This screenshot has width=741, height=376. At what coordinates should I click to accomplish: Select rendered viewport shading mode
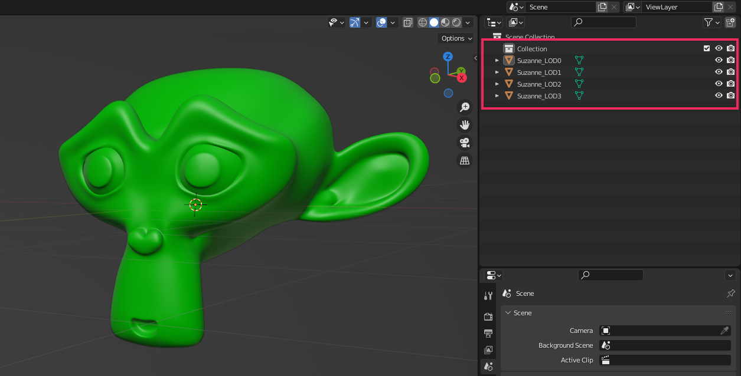click(x=456, y=22)
